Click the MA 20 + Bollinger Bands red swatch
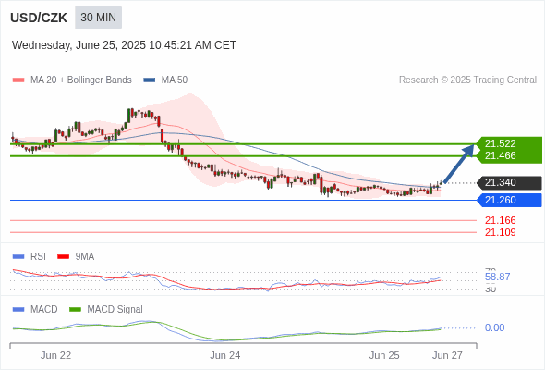 pos(18,80)
